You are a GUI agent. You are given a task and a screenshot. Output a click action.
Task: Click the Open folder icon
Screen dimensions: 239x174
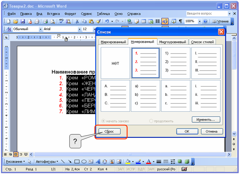pyautogui.click(x=15, y=21)
